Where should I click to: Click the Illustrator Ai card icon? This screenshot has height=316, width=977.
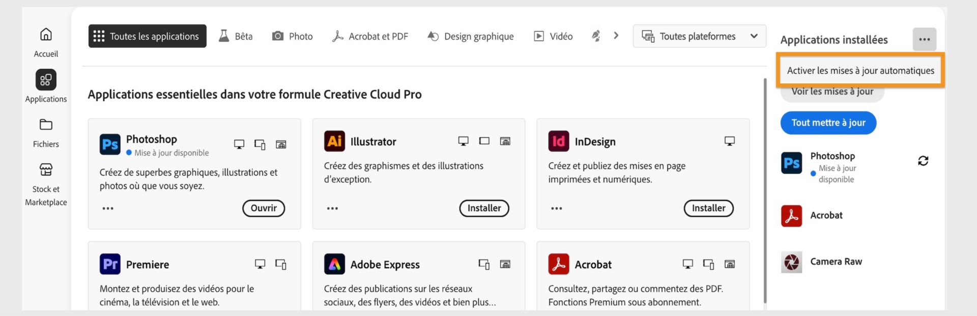pyautogui.click(x=334, y=141)
